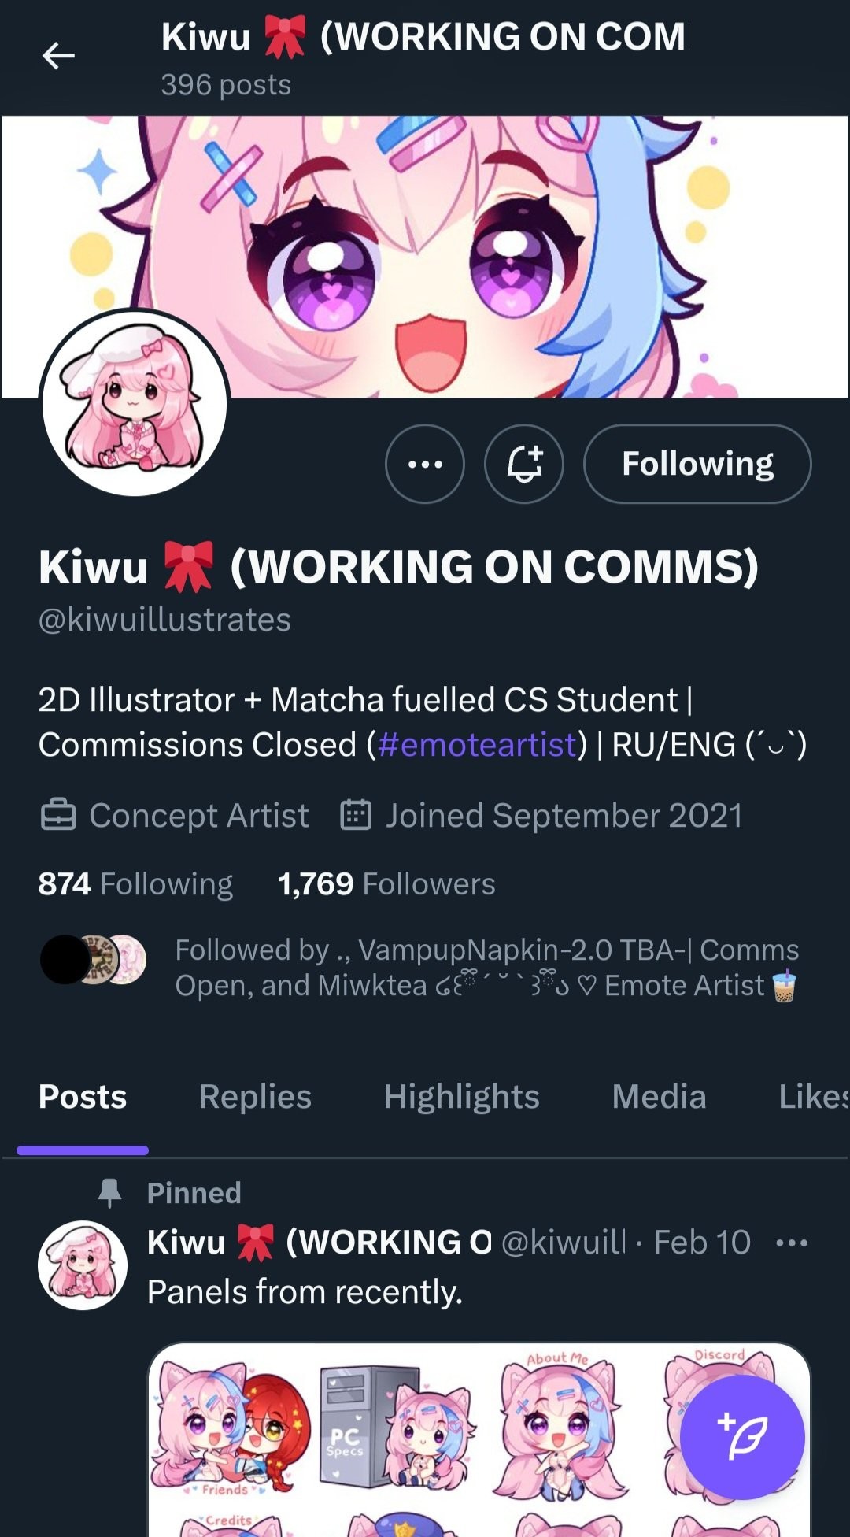This screenshot has width=850, height=1537.
Task: View the 1,769 Followers list
Action: 386,884
